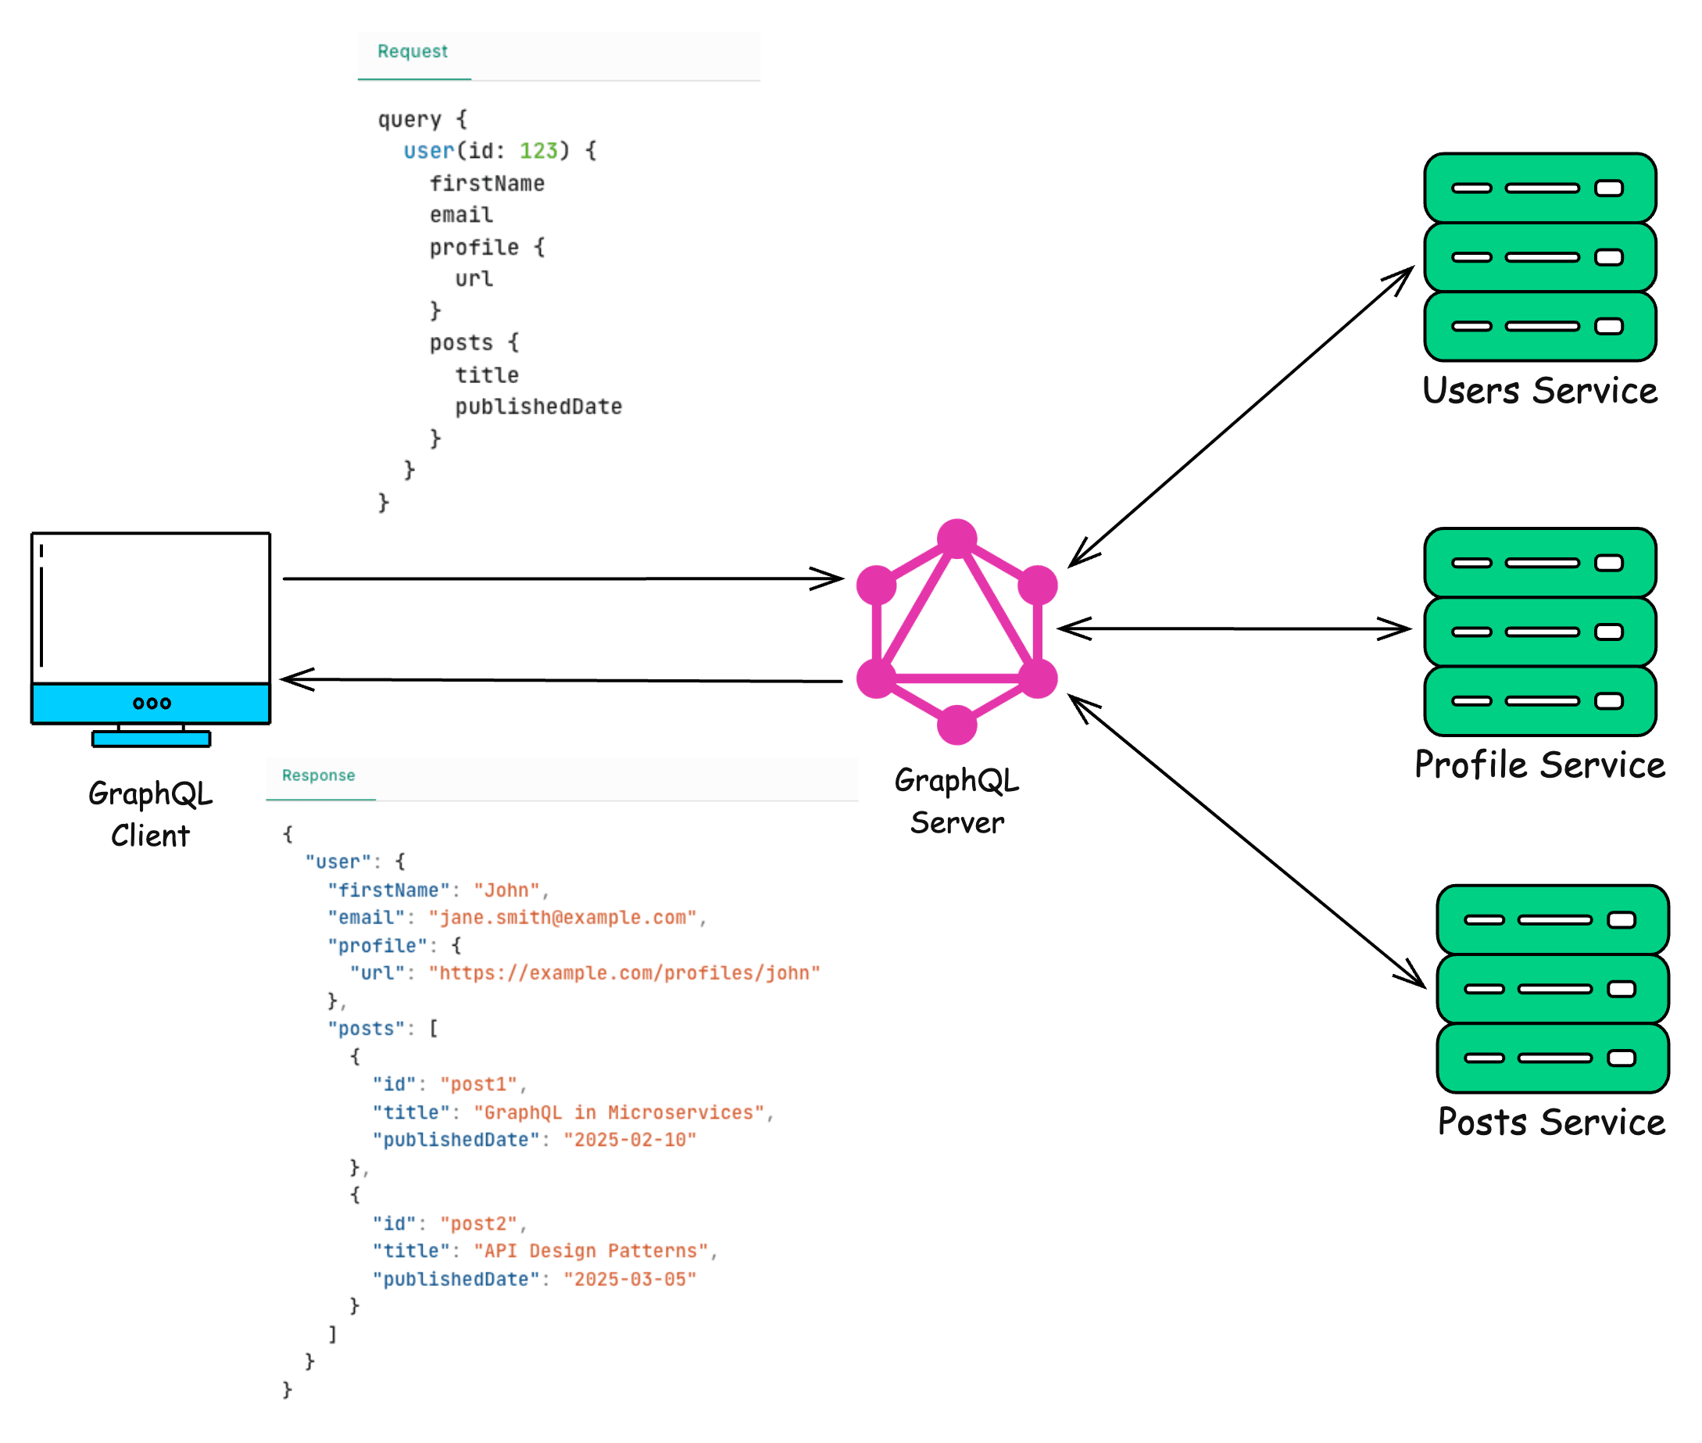Click the "GraphQL Server" label
Screen dimensions: 1702x1443
point(957,801)
